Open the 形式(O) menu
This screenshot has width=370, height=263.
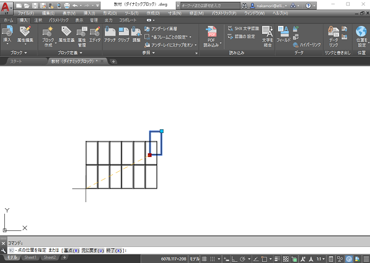coord(110,13)
